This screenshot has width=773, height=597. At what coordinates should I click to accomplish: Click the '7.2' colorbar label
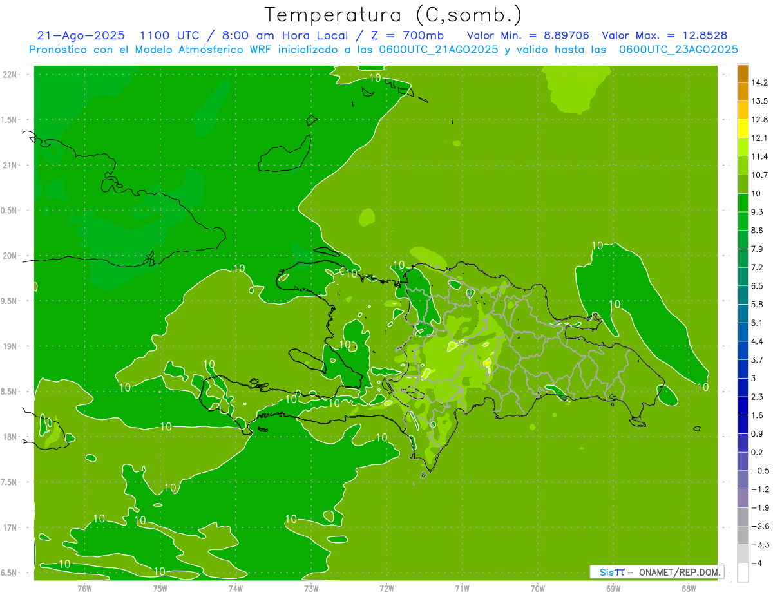[758, 267]
